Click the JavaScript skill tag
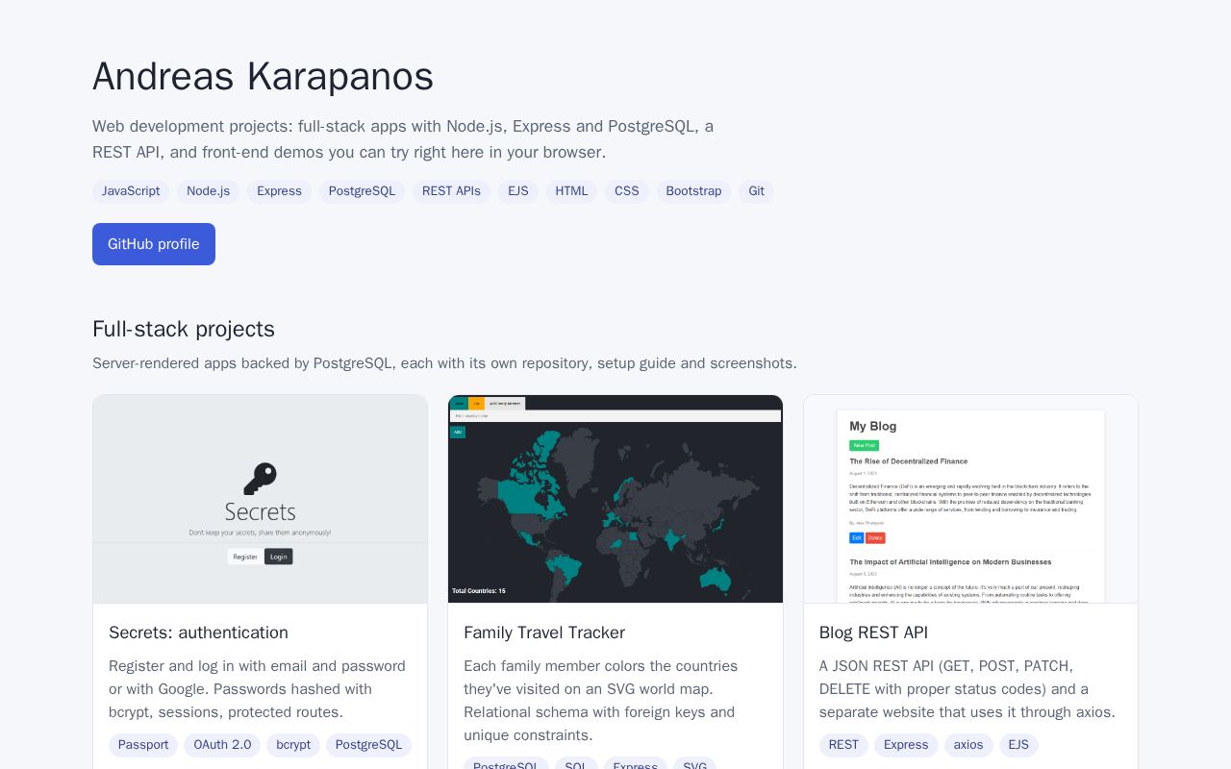Image resolution: width=1231 pixels, height=769 pixels. pyautogui.click(x=131, y=191)
